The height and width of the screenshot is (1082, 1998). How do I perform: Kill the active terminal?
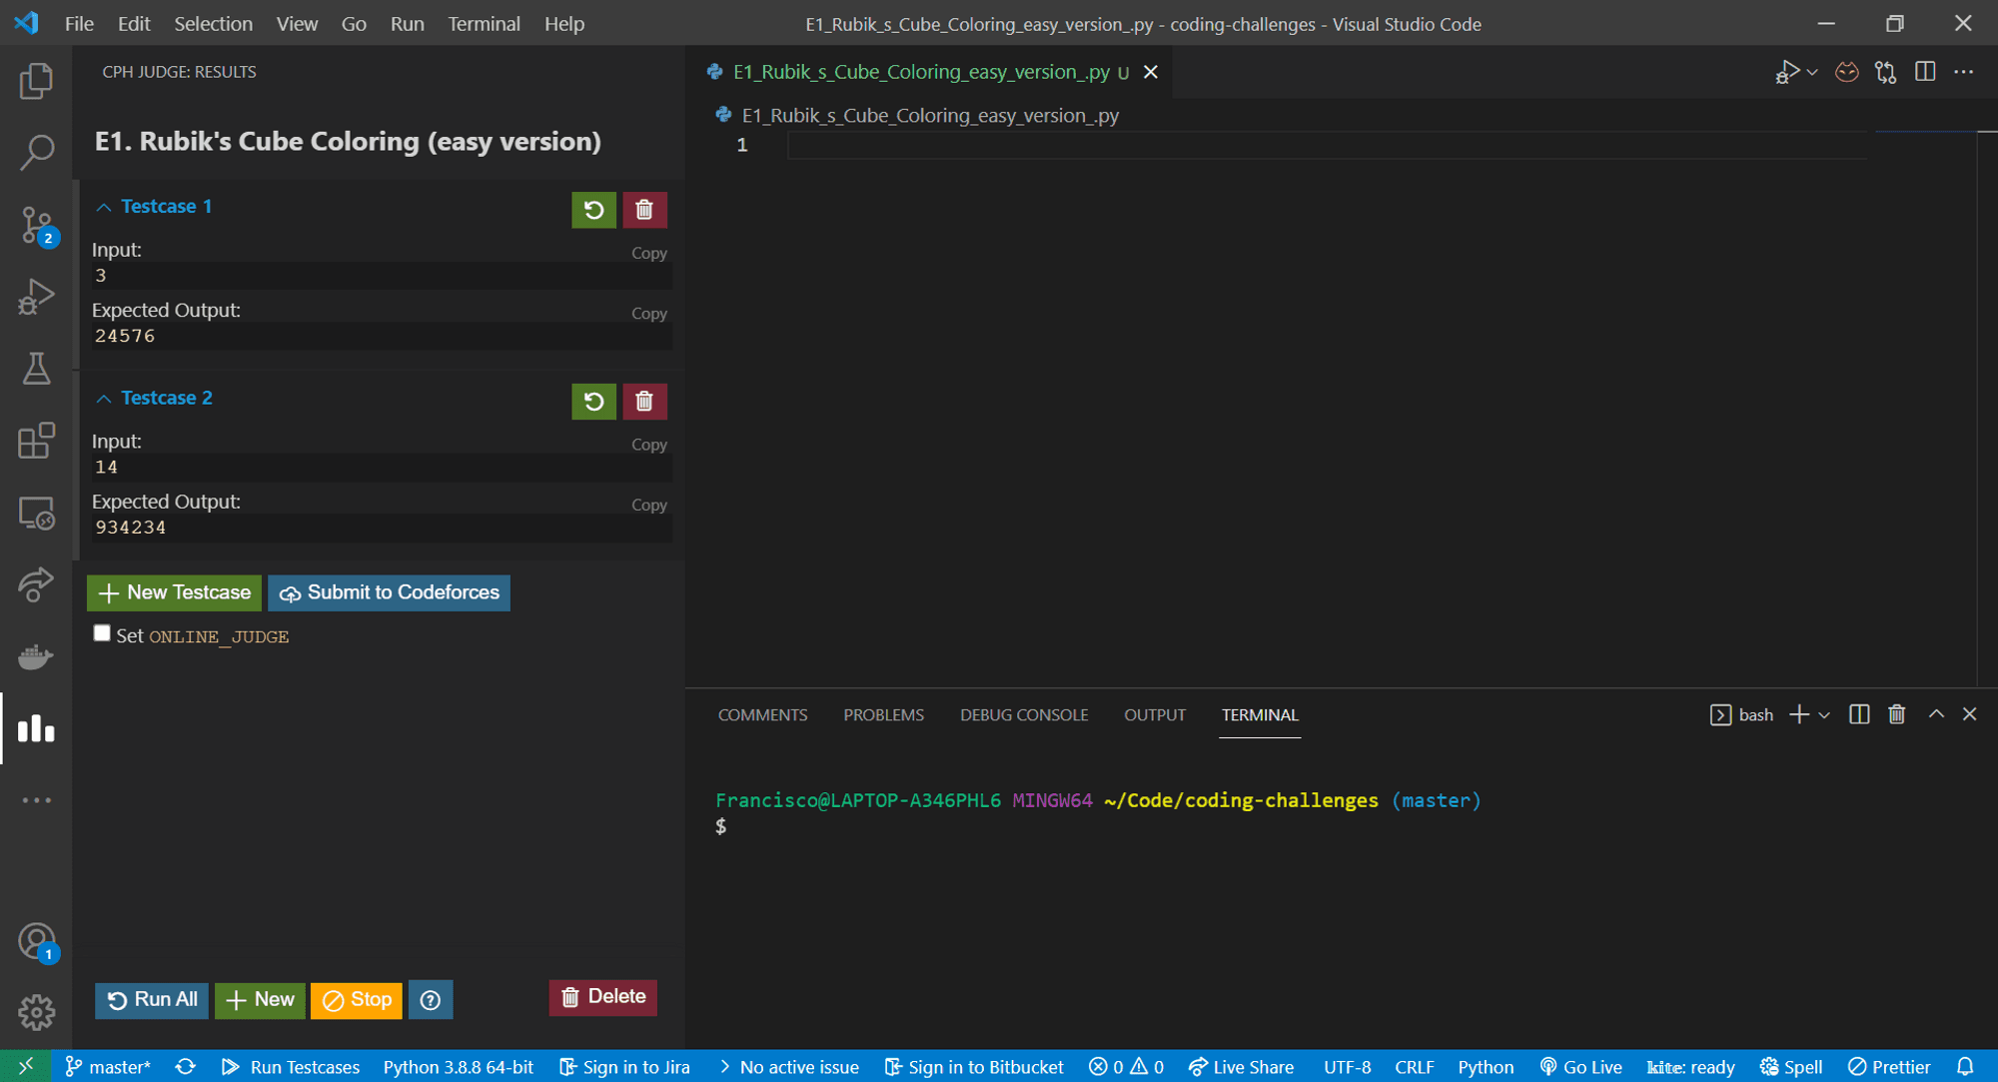click(x=1896, y=714)
